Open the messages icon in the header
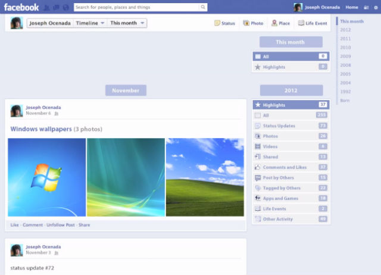381x275 pixels. [56, 8]
